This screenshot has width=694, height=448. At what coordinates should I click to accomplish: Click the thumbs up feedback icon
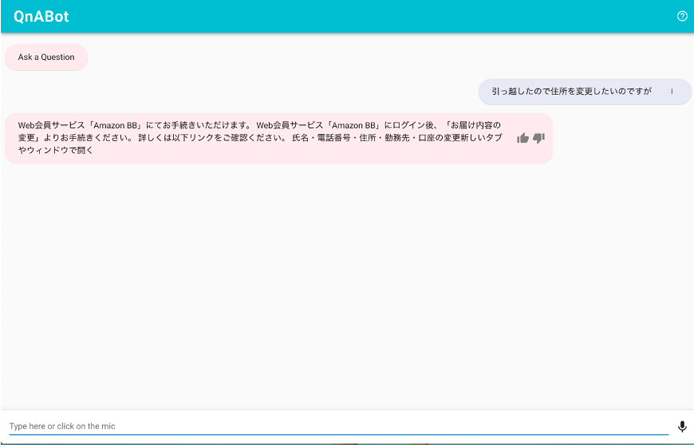522,139
